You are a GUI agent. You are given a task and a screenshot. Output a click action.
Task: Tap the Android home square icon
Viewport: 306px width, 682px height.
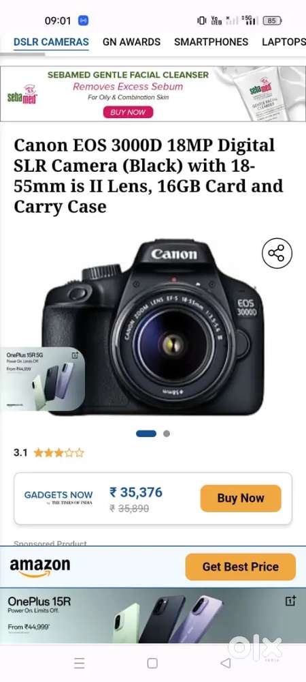tap(152, 663)
